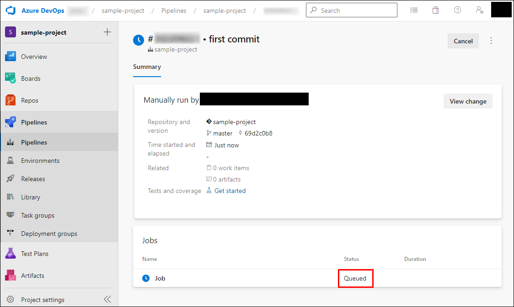Open Overview in the sidebar

pyautogui.click(x=34, y=57)
